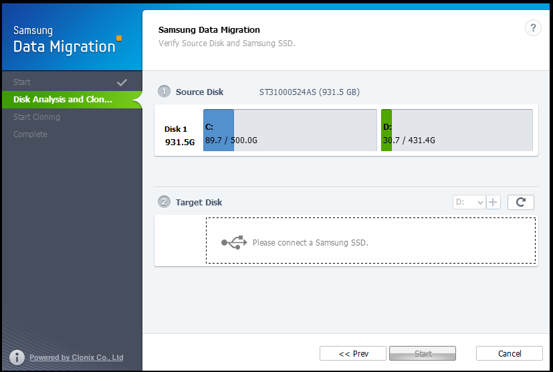
Task: Select the Start step in sidebar
Action: pos(72,82)
